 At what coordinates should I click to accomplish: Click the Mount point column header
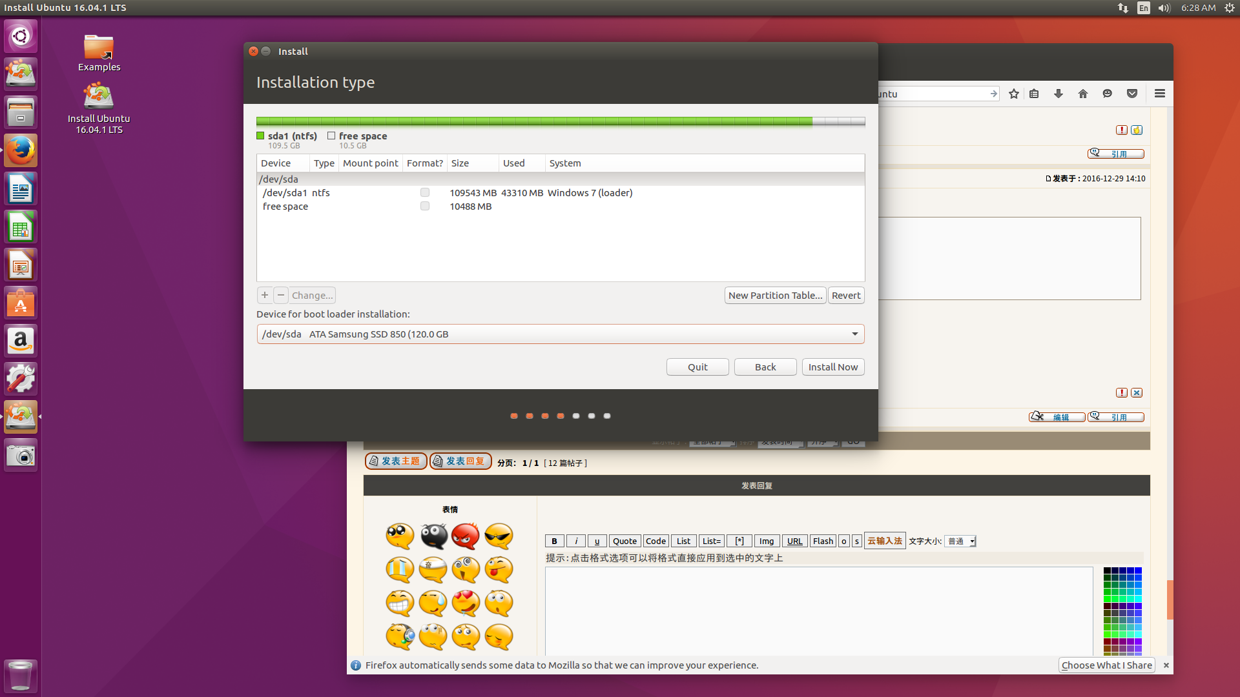[x=370, y=163]
